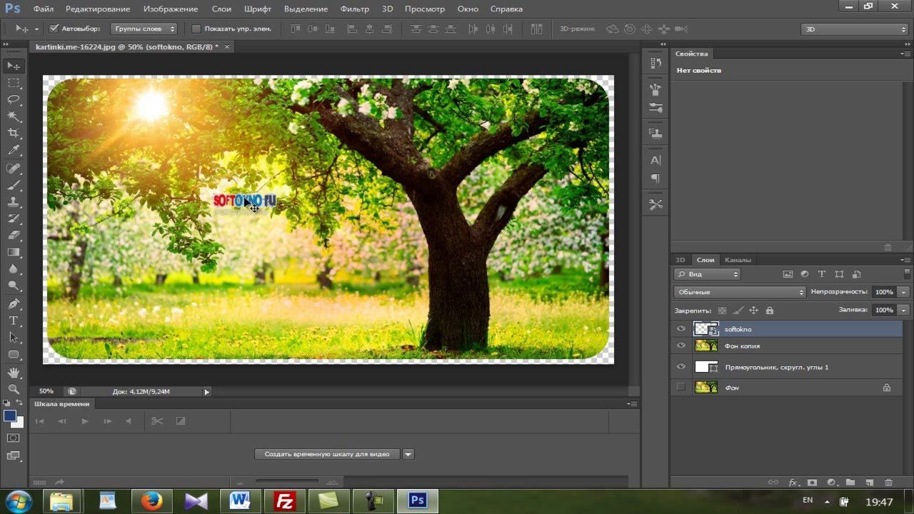Open the Properties panel flyout menu

pos(905,54)
